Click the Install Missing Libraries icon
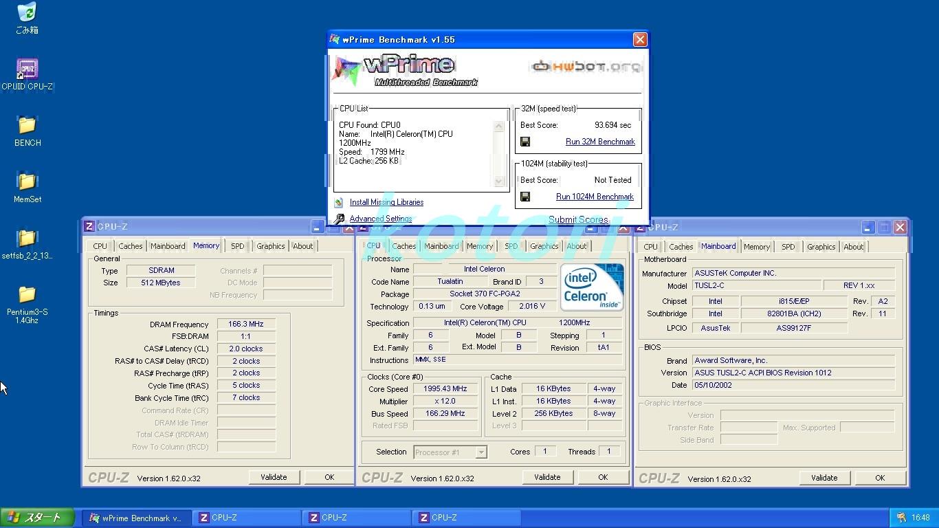Image resolution: width=939 pixels, height=528 pixels. point(338,202)
